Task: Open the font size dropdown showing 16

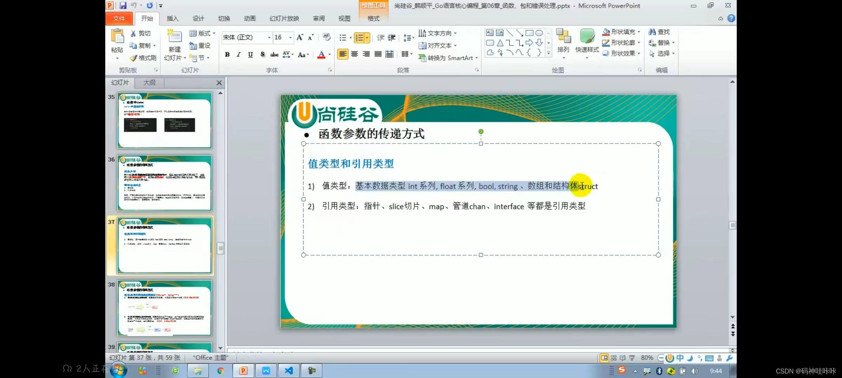Action: [290, 37]
